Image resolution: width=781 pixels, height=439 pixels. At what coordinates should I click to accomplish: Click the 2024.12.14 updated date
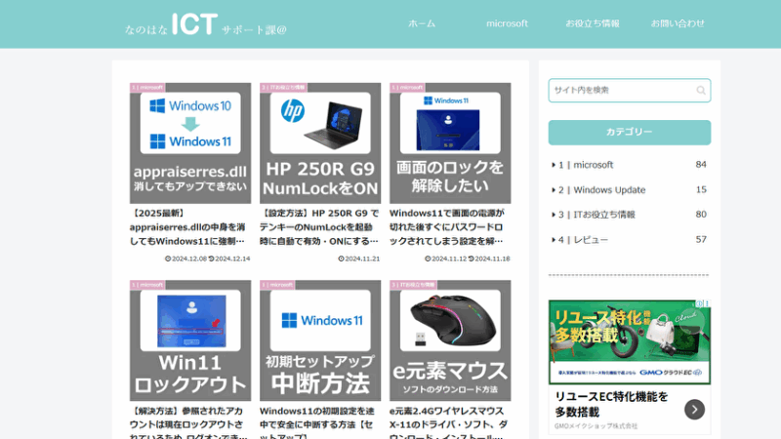point(229,259)
